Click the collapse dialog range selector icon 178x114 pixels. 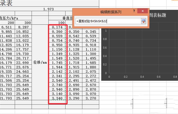(144, 22)
